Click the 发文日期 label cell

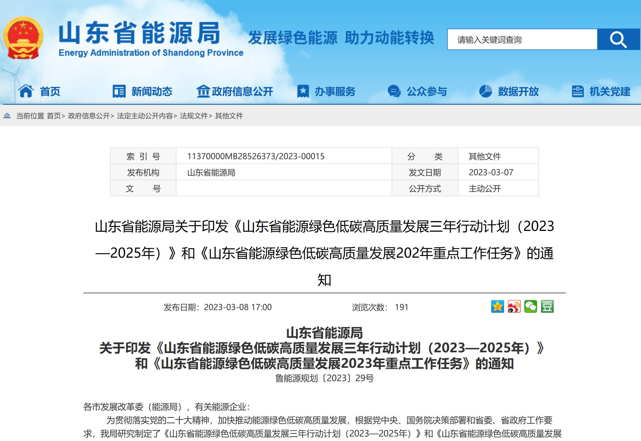[x=425, y=172]
